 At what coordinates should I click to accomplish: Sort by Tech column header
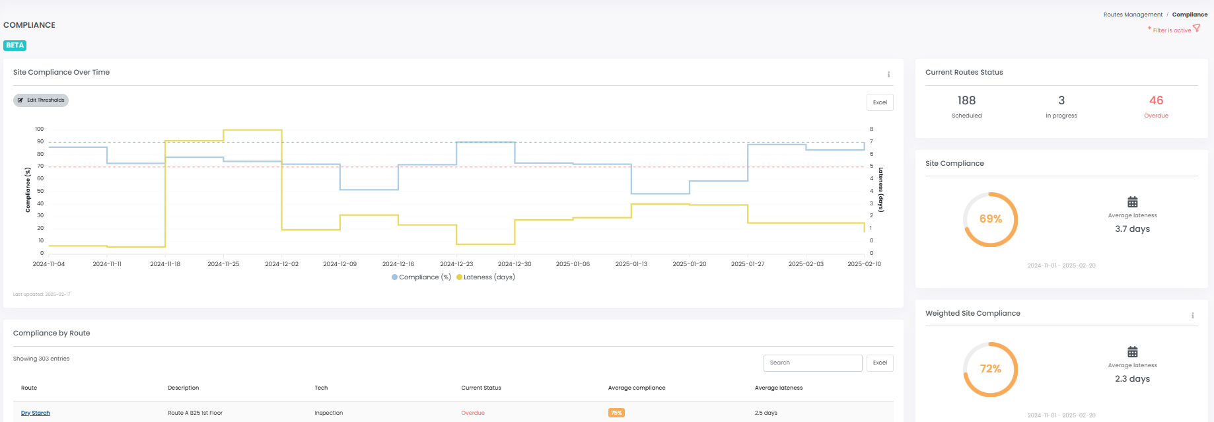coord(321,388)
